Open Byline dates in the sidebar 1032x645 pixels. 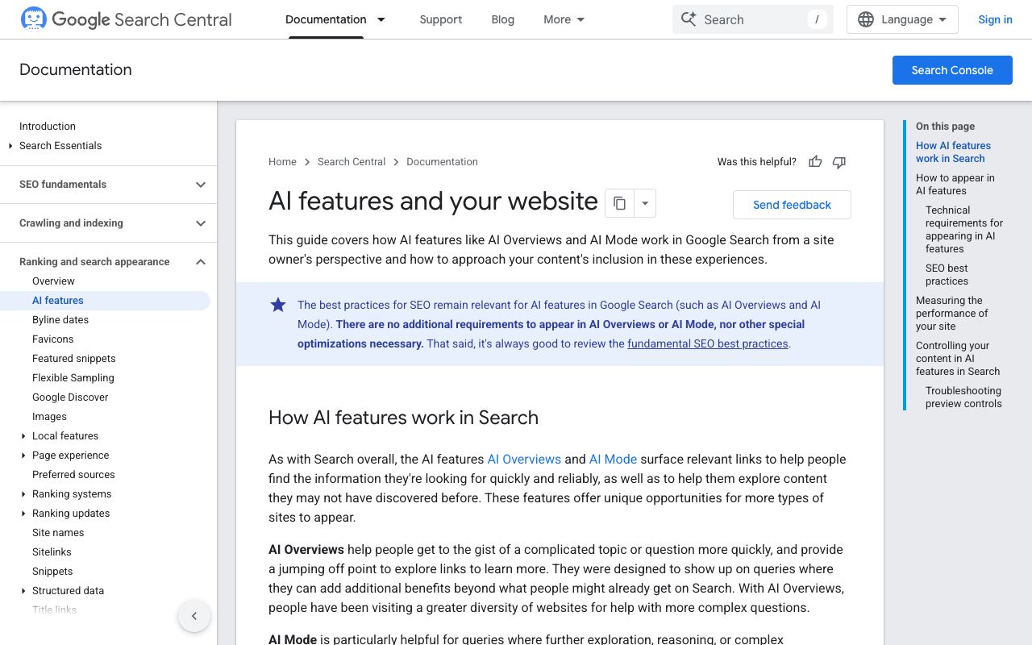[x=60, y=320]
